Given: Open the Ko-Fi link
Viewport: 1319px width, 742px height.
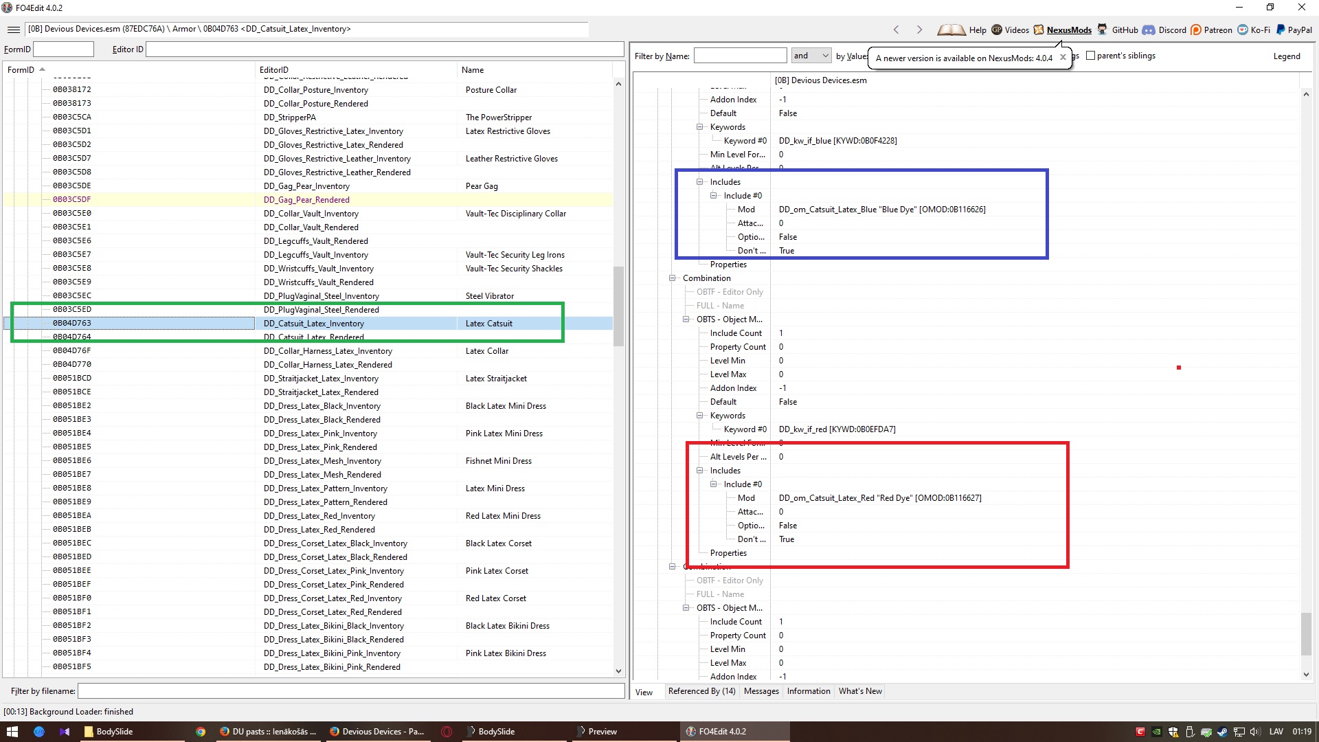Looking at the screenshot, I should pyautogui.click(x=1254, y=30).
